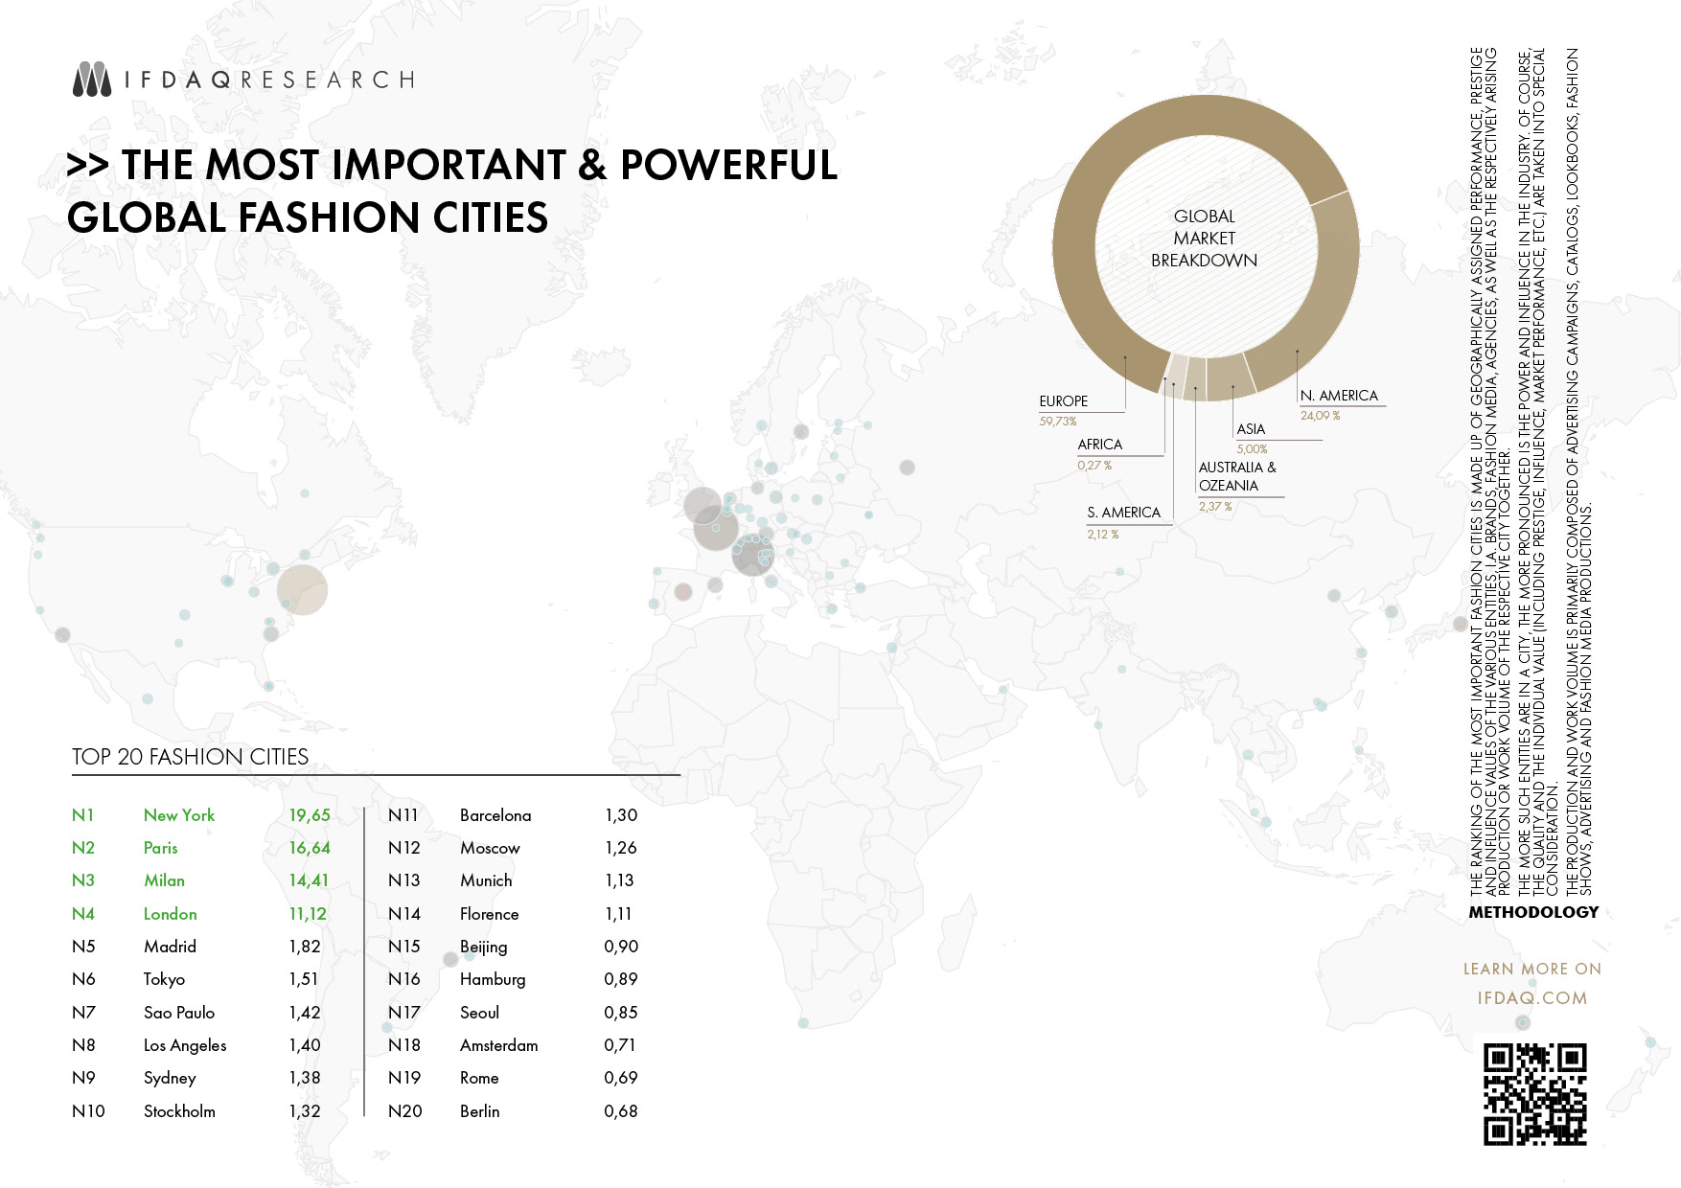Select Tokyo in the ranking list
1681x1188 pixels.
[164, 979]
